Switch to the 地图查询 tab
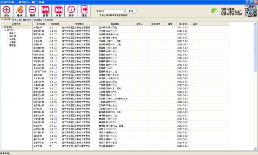 [x=38, y=20]
